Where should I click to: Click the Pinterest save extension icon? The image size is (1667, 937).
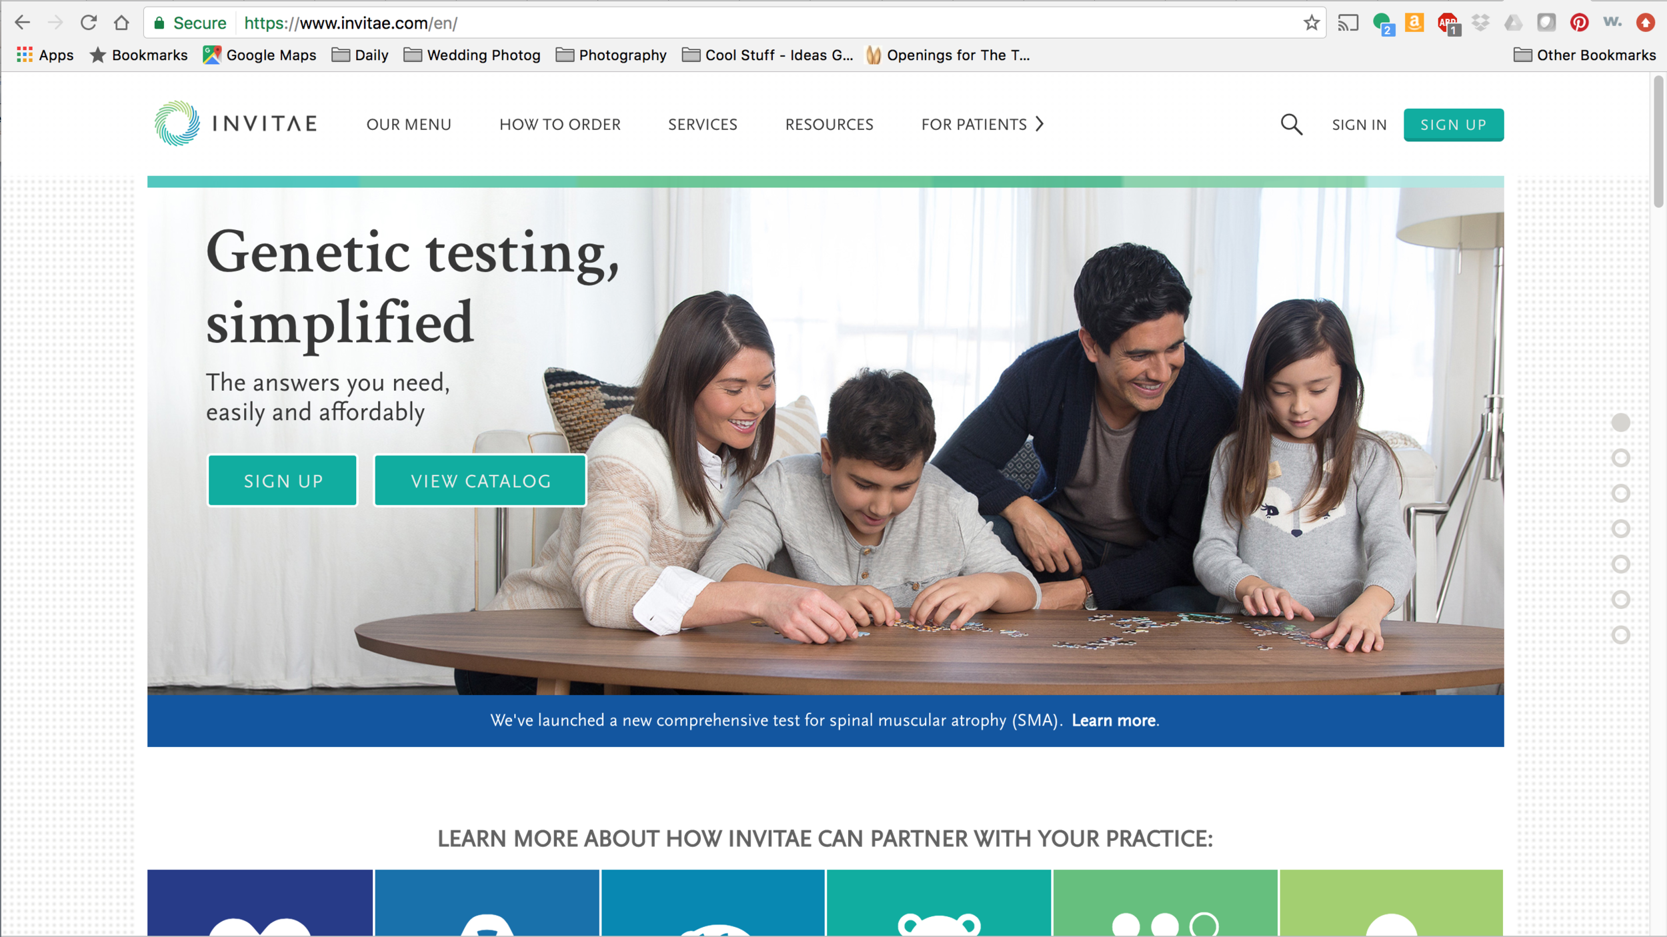pyautogui.click(x=1578, y=23)
